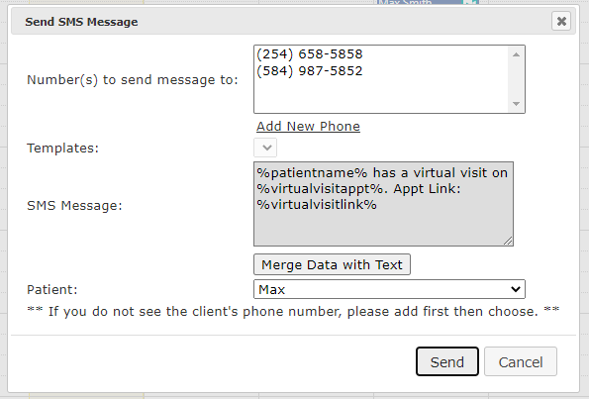Viewport: 589px width, 399px height.
Task: Cancel the SMS message dialog
Action: coord(521,361)
